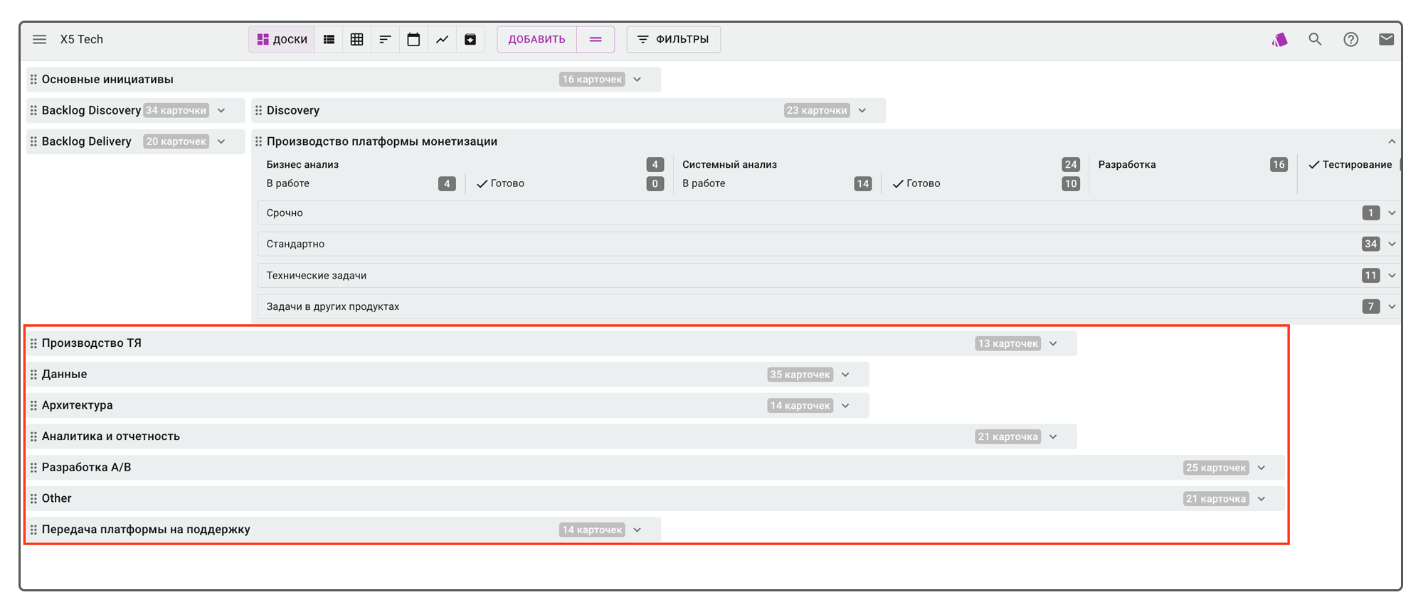The width and height of the screenshot is (1423, 612).
Task: Click the 16 карточек badge on Основные инициативы
Action: [x=592, y=80]
